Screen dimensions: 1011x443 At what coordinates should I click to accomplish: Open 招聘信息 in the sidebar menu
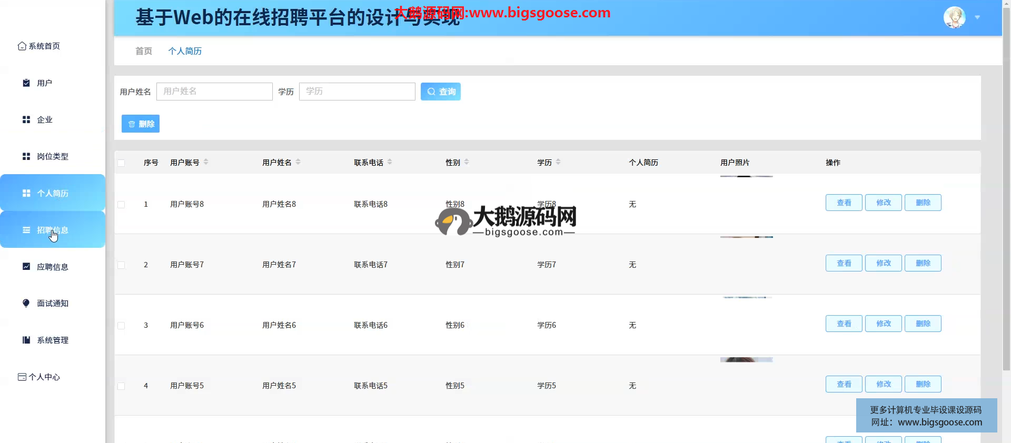coord(53,230)
